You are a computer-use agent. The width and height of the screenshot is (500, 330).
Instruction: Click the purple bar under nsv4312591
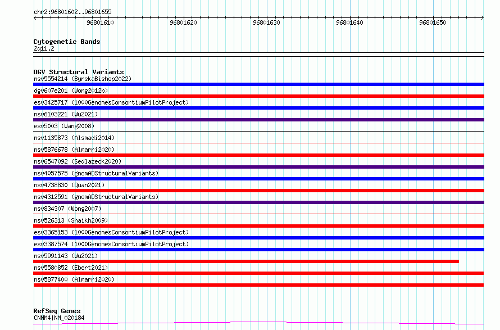pos(258,202)
